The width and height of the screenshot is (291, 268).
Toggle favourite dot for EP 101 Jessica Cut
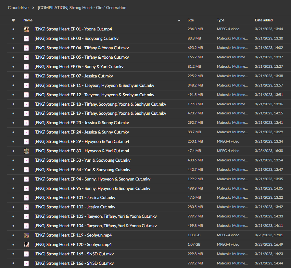click(13, 198)
